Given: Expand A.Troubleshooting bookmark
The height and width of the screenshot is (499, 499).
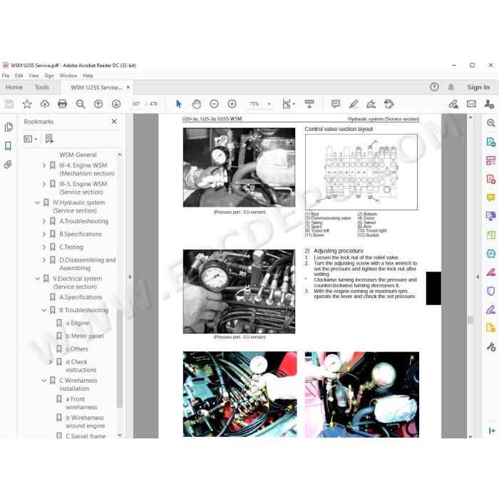Looking at the screenshot, I should tap(44, 221).
